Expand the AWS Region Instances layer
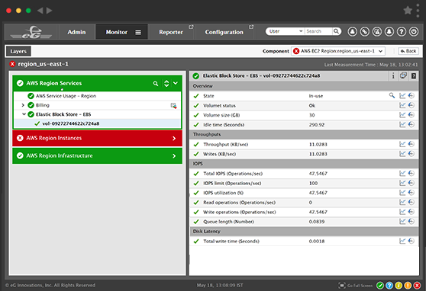426x291 pixels. tap(174, 139)
